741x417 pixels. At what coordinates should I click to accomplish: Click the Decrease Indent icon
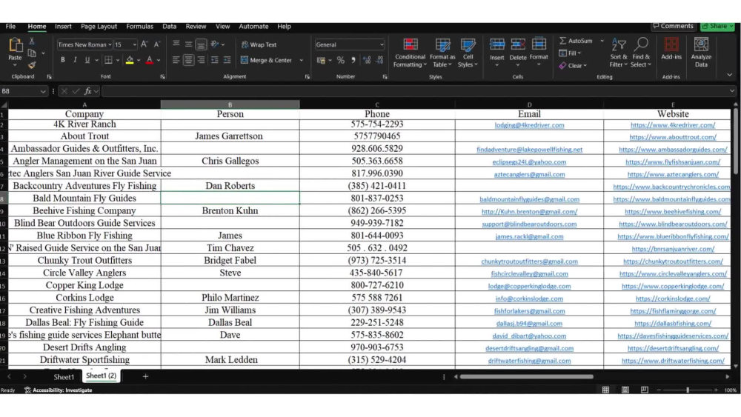(215, 60)
